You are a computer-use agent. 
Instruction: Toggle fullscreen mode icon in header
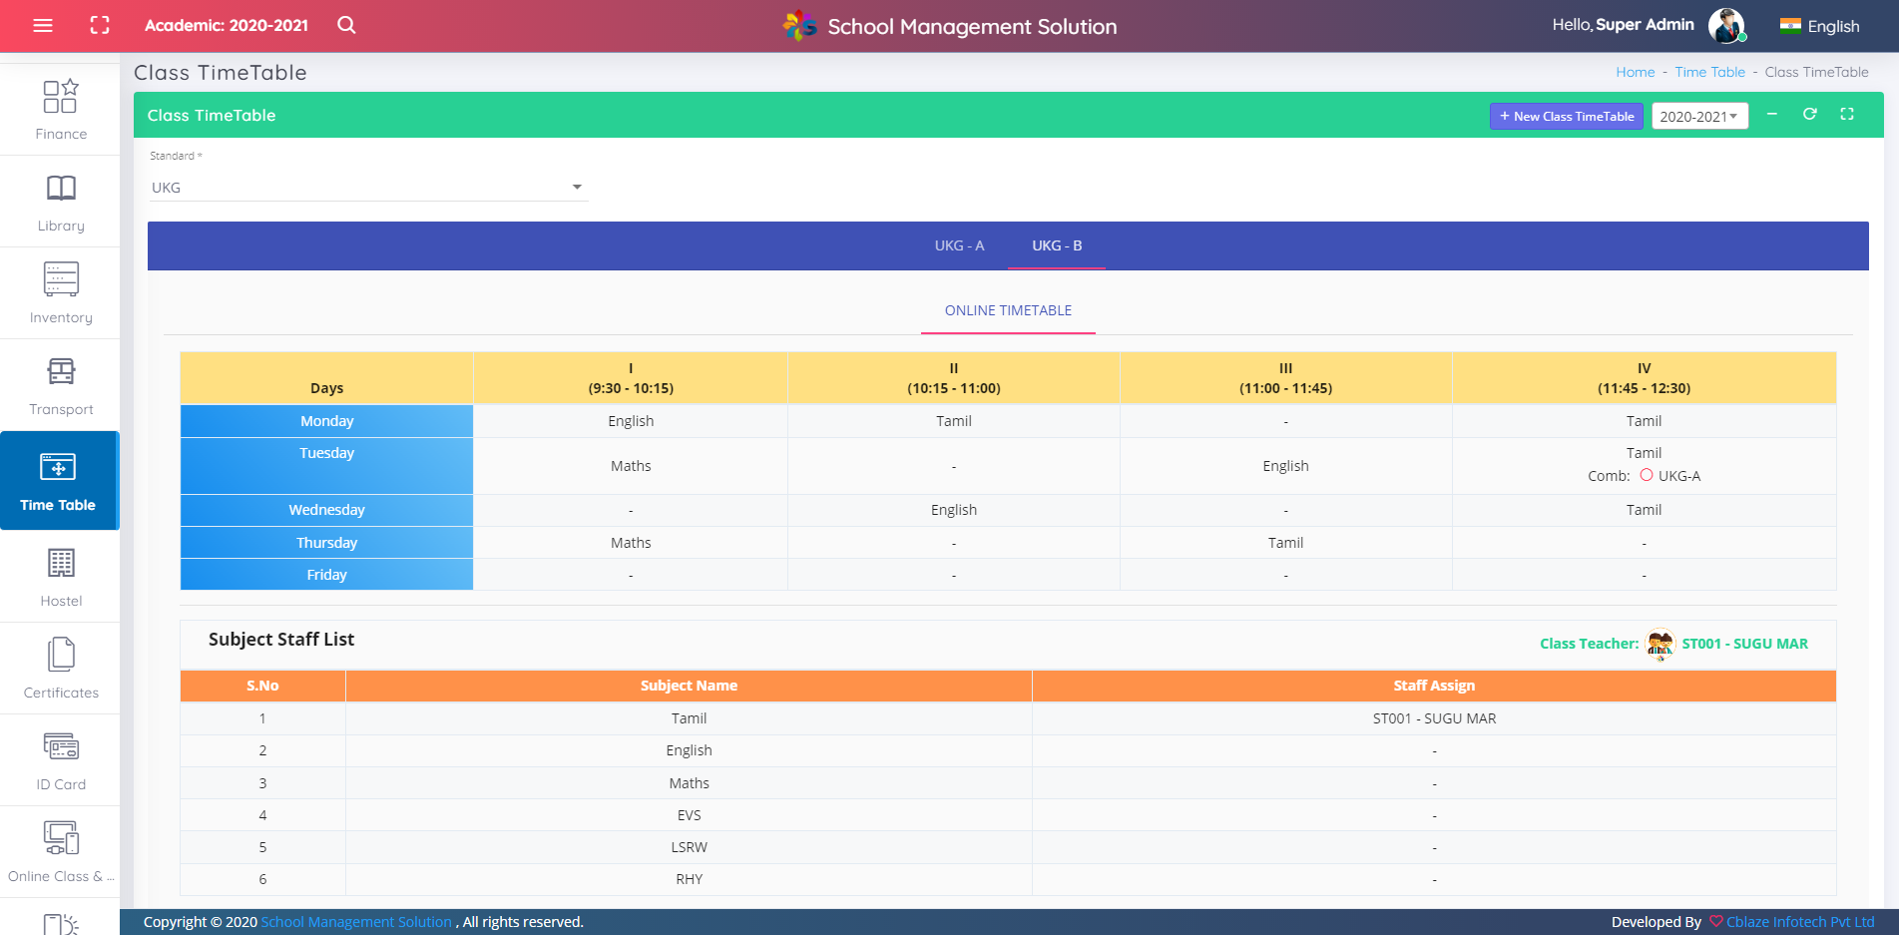pos(100,25)
